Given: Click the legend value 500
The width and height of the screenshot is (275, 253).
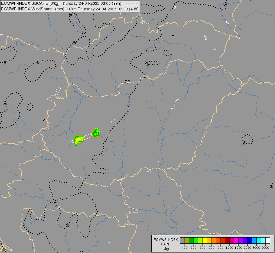Looking at the screenshot, I should click(x=203, y=248).
